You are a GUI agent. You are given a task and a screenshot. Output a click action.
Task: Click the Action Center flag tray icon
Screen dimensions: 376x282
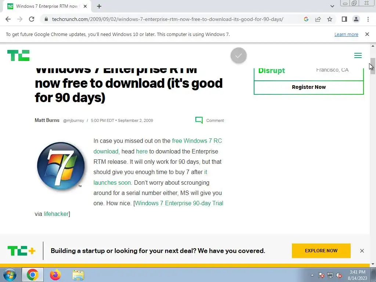(x=321, y=275)
